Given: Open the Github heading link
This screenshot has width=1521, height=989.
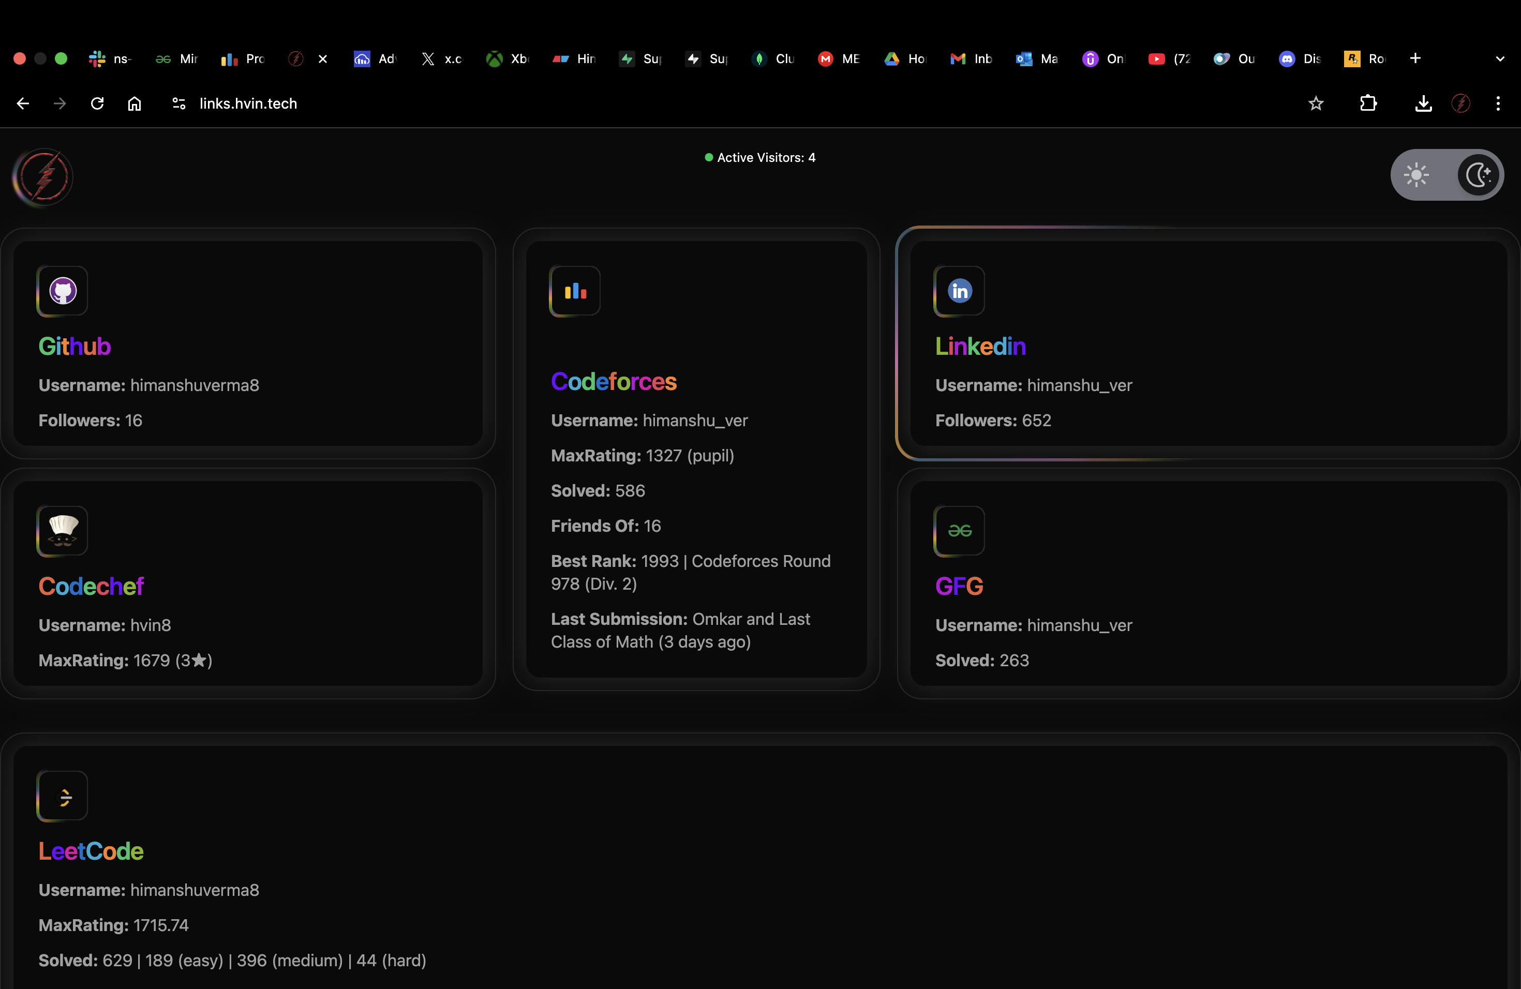Looking at the screenshot, I should (x=75, y=346).
